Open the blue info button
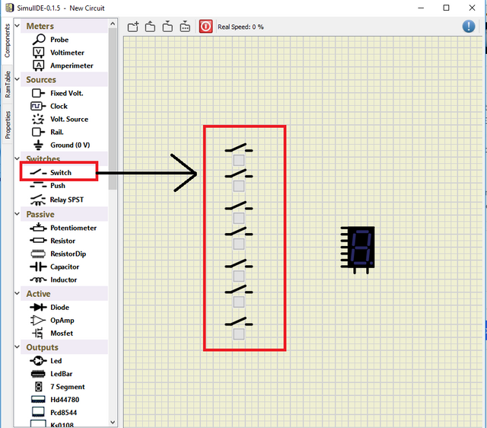The image size is (487, 428). click(x=469, y=27)
